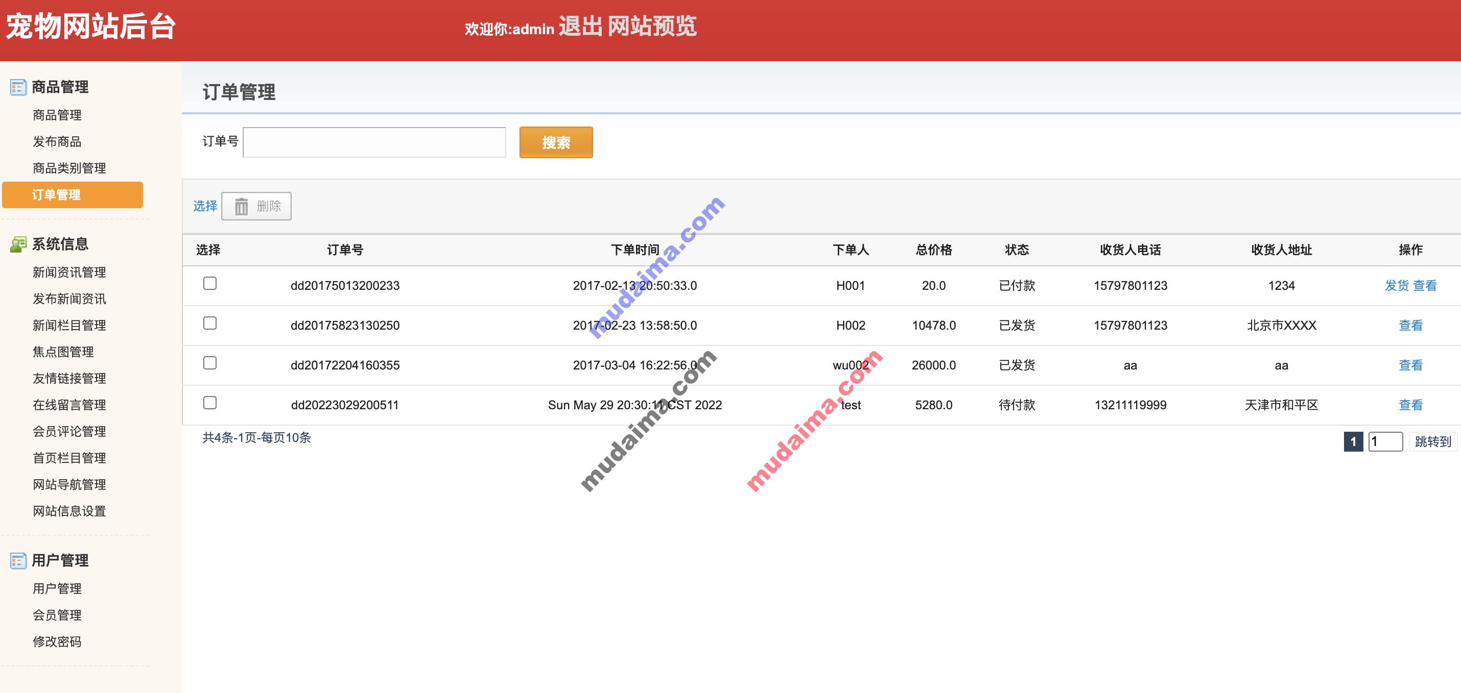This screenshot has width=1461, height=693.
Task: Click the 共4条-1页-每页10条 summary text
Action: point(257,438)
